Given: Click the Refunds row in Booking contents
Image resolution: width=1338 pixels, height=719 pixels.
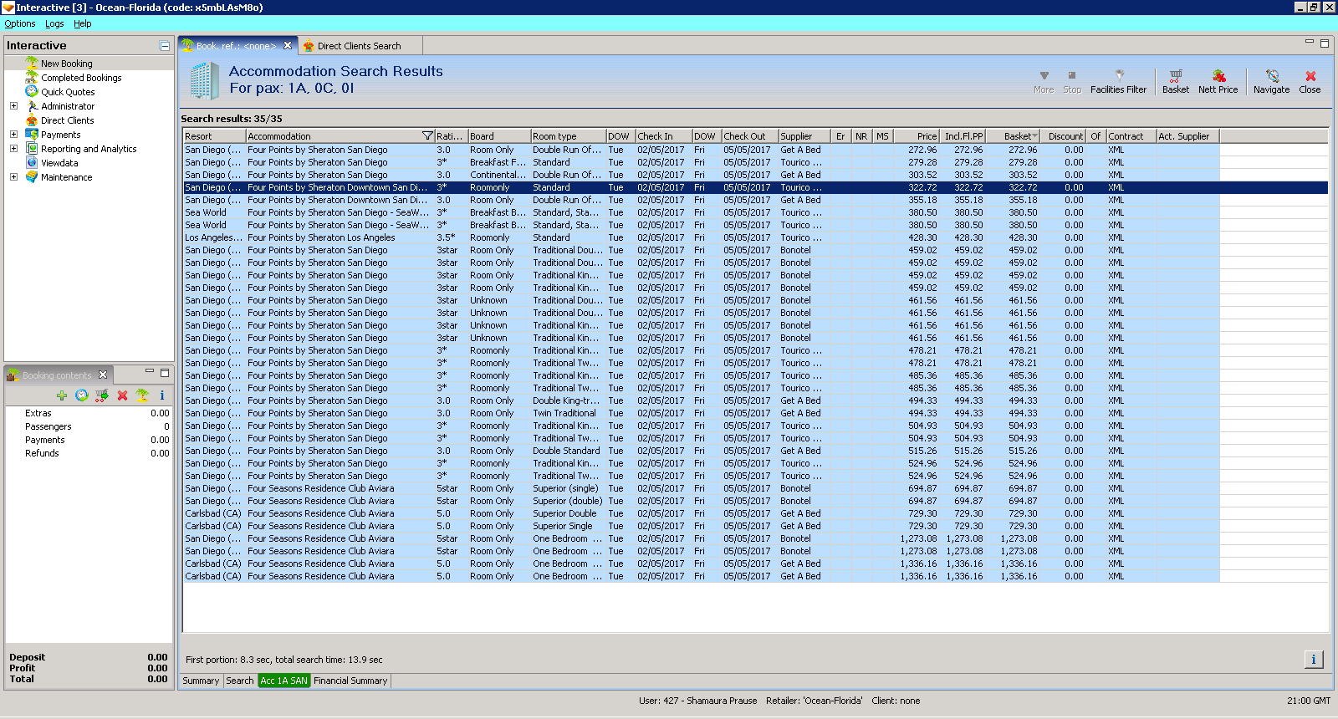Looking at the screenshot, I should [89, 453].
